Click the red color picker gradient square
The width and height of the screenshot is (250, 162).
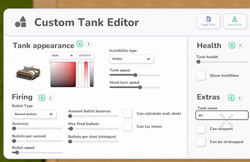tap(63, 74)
